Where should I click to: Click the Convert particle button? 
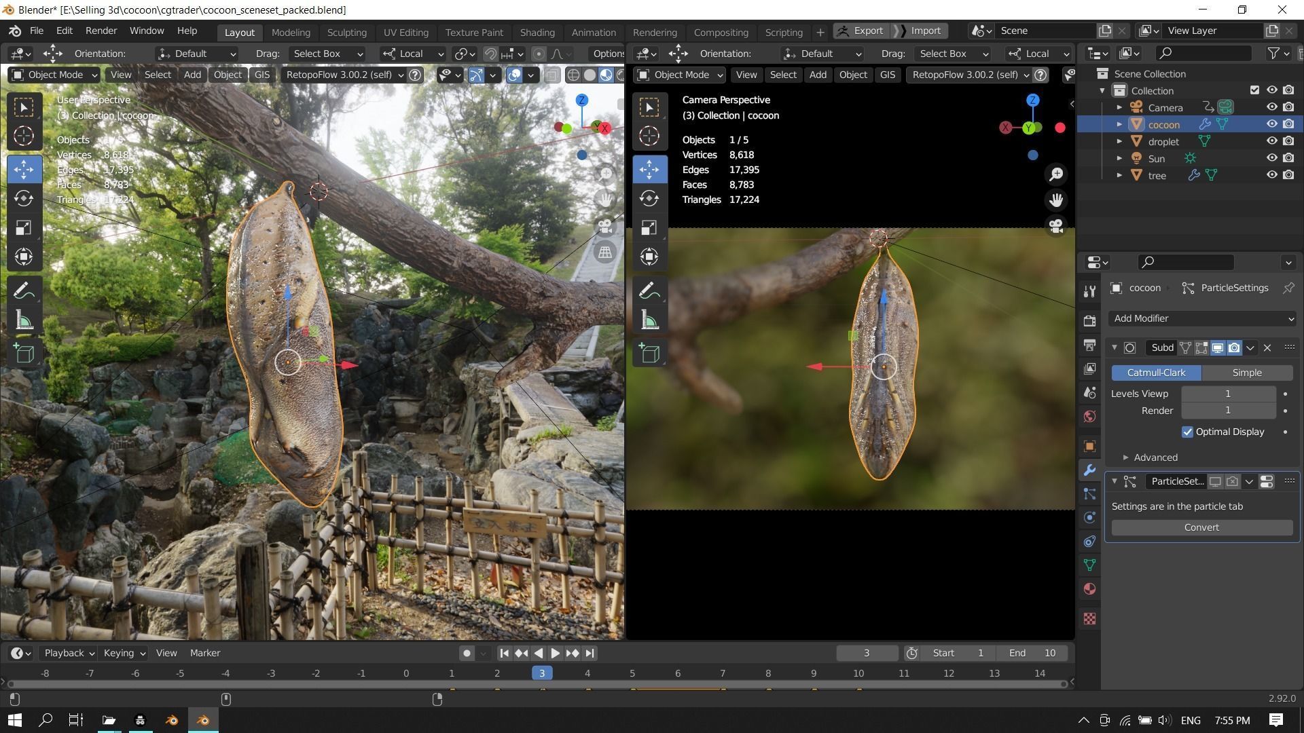coord(1201,527)
